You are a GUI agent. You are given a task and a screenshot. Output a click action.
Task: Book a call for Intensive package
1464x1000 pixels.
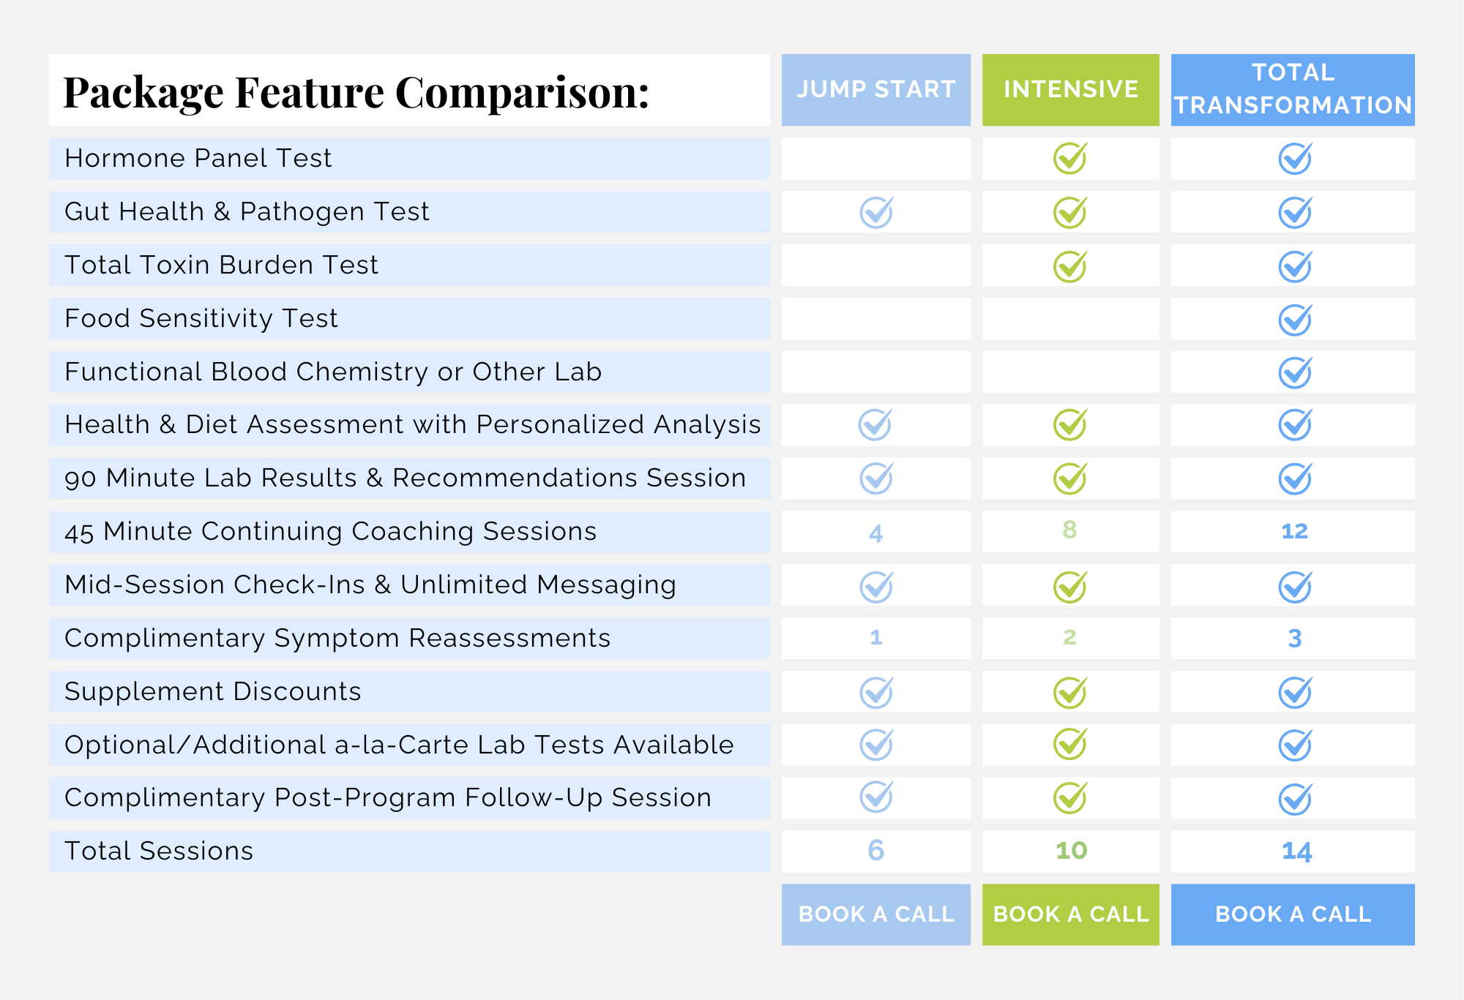(1070, 914)
